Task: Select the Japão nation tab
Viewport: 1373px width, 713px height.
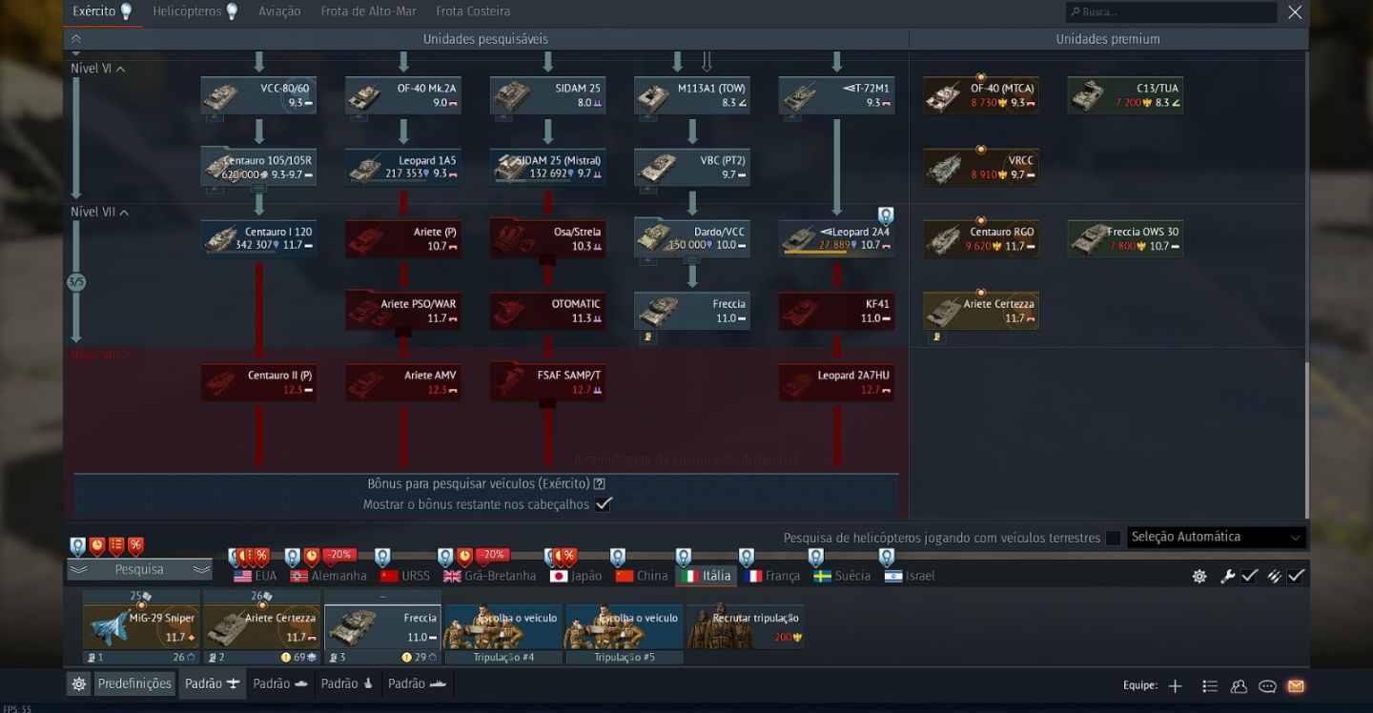Action: pyautogui.click(x=576, y=576)
